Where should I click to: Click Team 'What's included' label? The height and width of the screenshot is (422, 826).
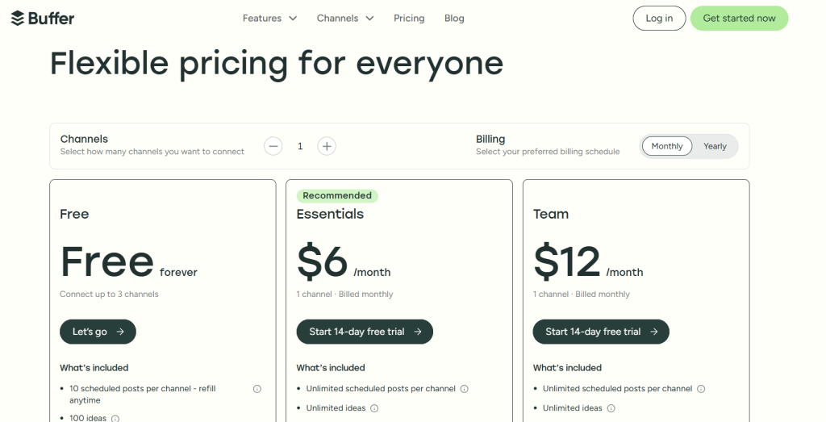click(x=567, y=368)
